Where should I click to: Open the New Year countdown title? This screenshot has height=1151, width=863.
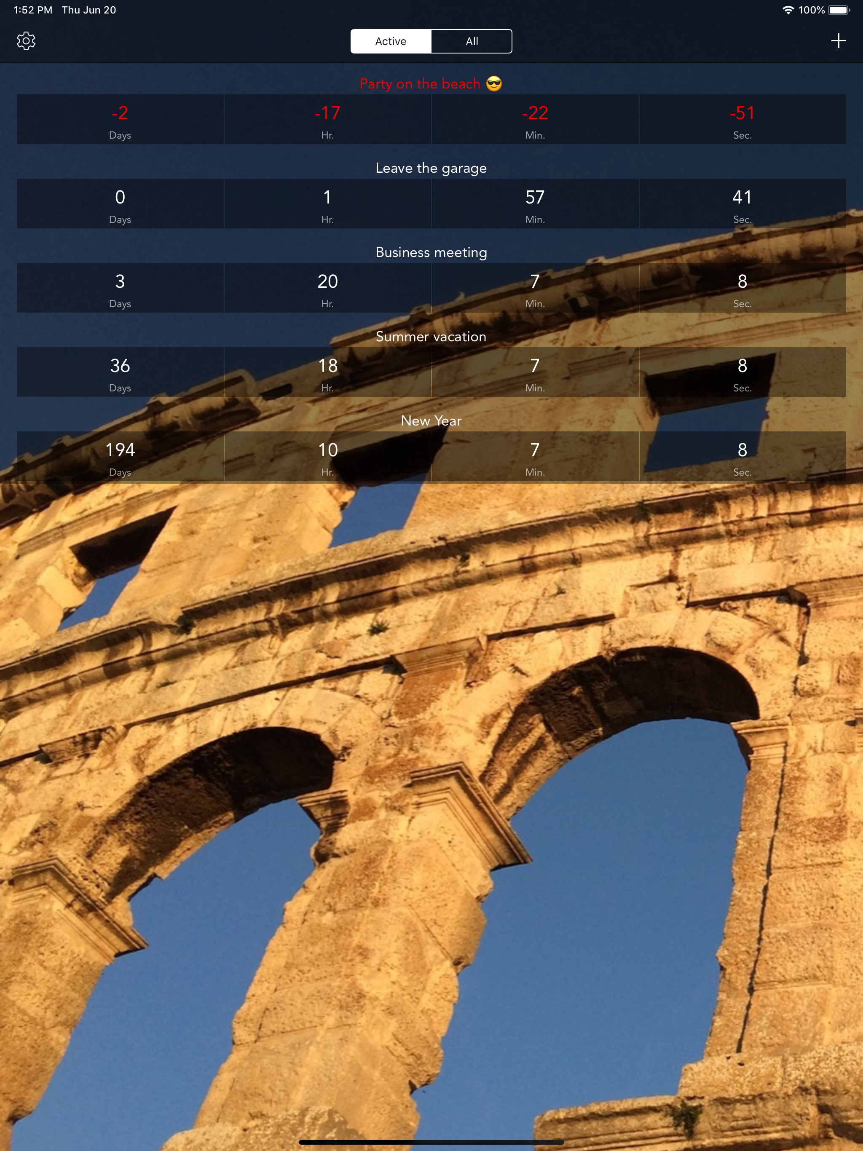[x=431, y=421]
